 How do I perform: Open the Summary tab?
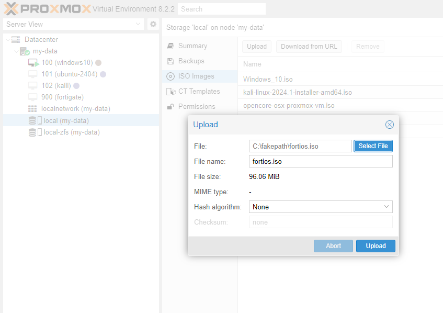pos(200,46)
